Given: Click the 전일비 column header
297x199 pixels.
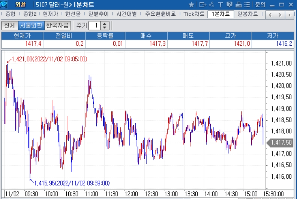Looking at the screenshot, I should [64, 36].
